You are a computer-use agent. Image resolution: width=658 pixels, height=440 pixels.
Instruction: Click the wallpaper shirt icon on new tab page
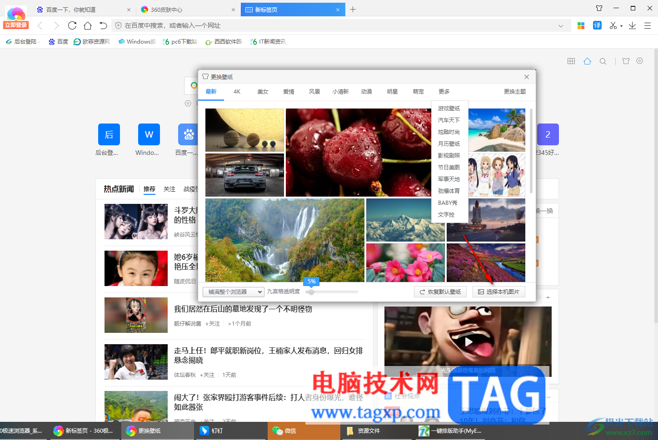tap(626, 61)
